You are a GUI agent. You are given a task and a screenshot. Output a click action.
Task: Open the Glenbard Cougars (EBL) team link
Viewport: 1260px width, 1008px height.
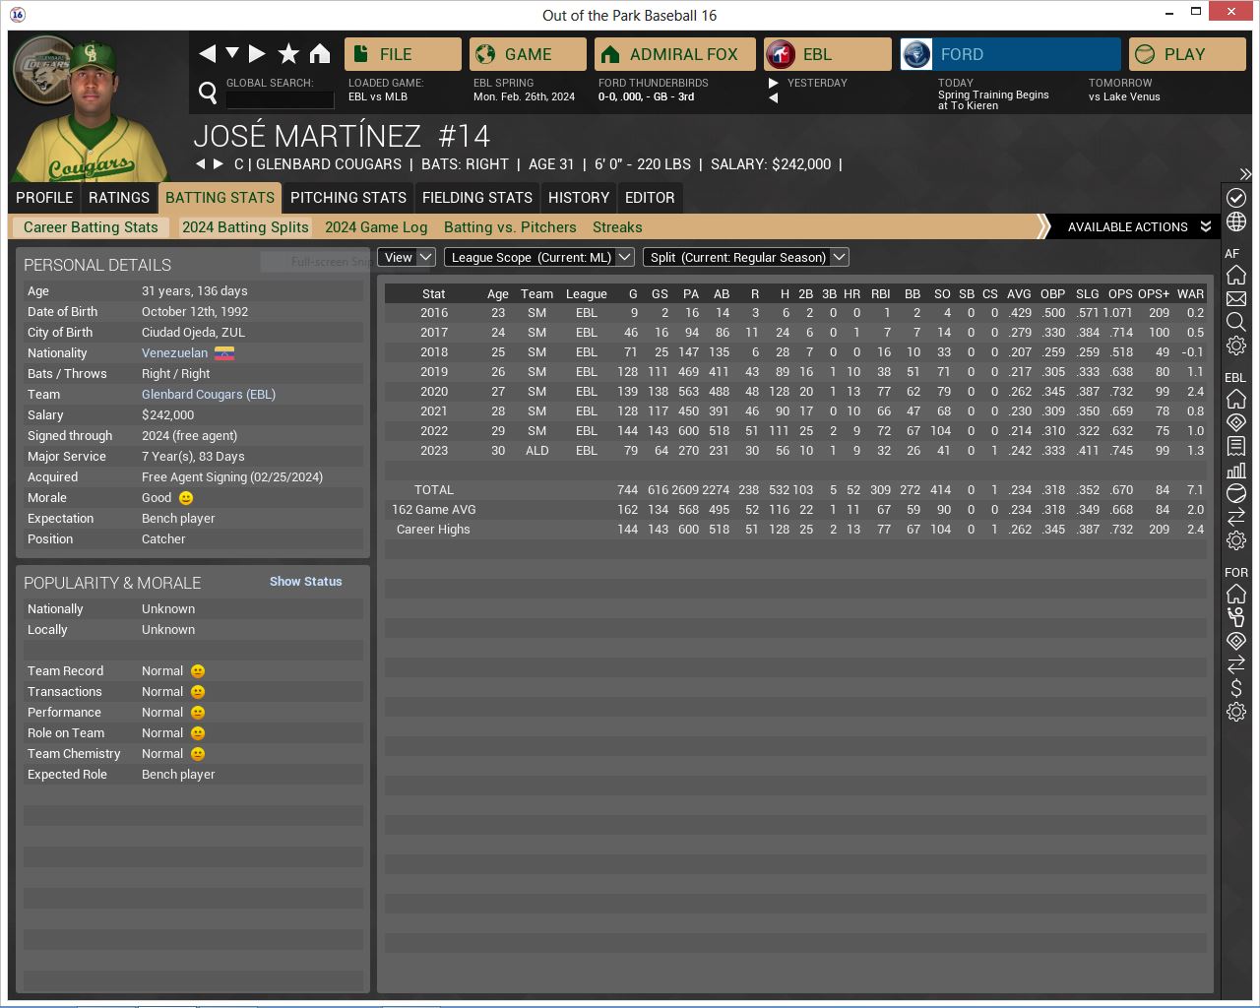click(x=209, y=395)
